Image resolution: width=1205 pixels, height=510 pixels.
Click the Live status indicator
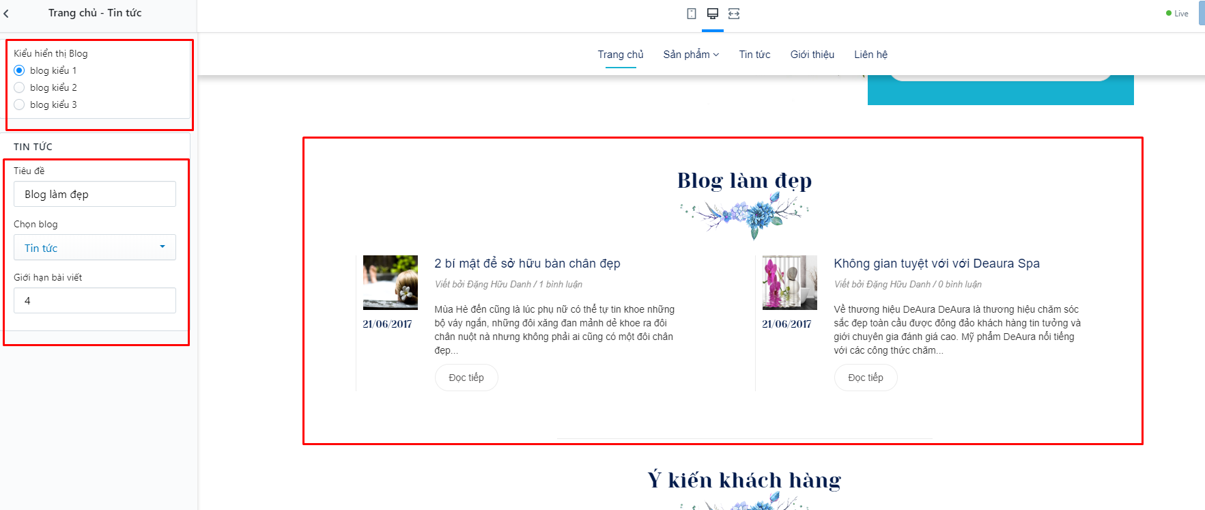(1177, 14)
